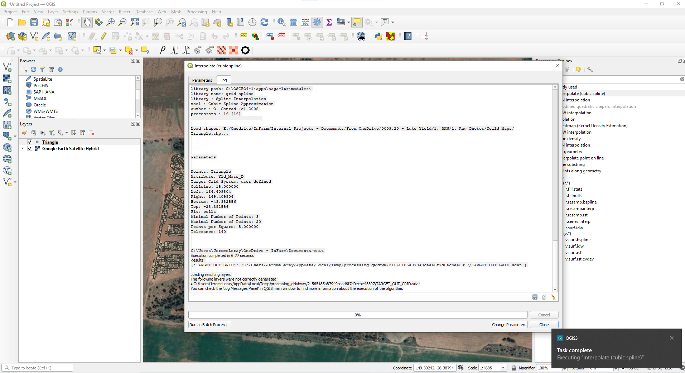Open the attribute table icon
The image size is (685, 373).
[294, 22]
